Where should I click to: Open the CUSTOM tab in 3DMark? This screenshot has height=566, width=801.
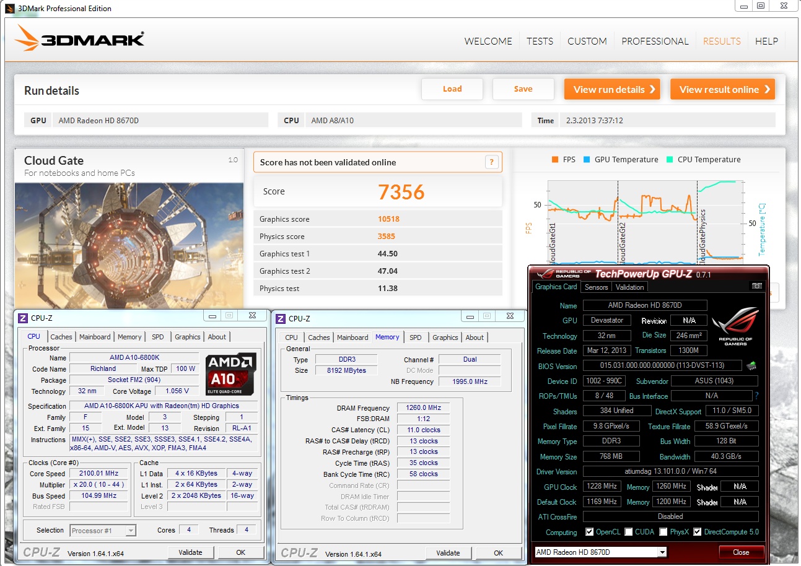coord(587,41)
